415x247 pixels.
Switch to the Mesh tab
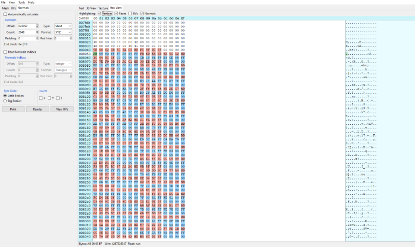pos(5,7)
